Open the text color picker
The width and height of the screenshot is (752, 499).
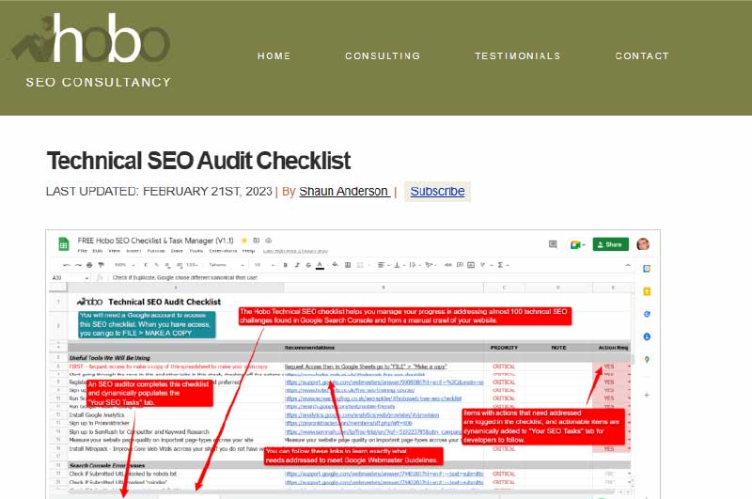320,265
